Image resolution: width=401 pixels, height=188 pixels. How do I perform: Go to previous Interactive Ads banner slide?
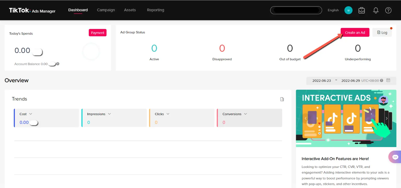[305, 118]
